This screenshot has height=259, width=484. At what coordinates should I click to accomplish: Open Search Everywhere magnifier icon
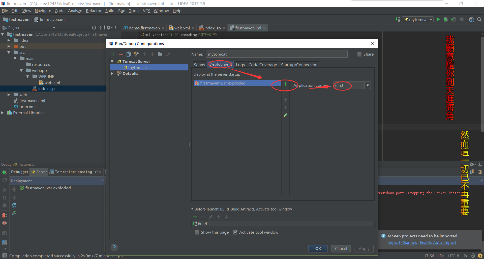(x=479, y=19)
